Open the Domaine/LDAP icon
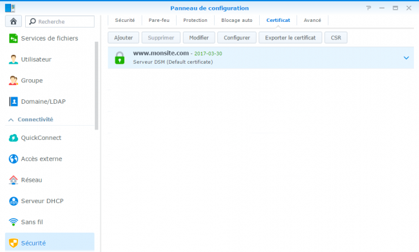Screen dimensions: 419x252 click(x=14, y=102)
